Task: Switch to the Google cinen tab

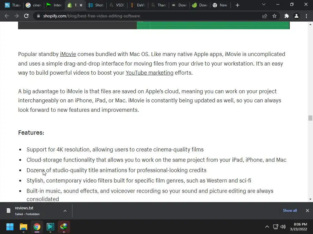Action: pyautogui.click(x=34, y=5)
